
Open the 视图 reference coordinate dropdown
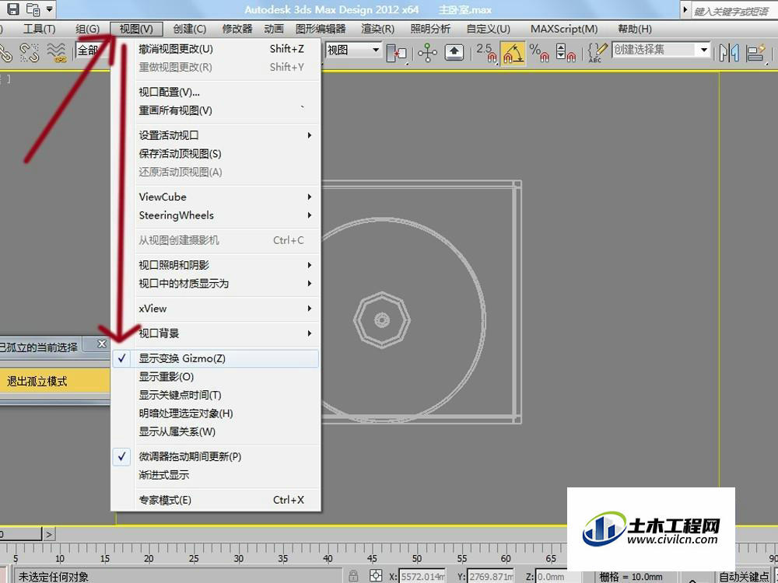353,50
